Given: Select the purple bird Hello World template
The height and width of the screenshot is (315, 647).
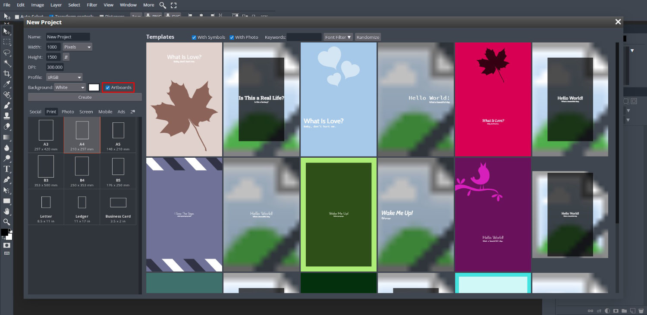Looking at the screenshot, I should (493, 215).
